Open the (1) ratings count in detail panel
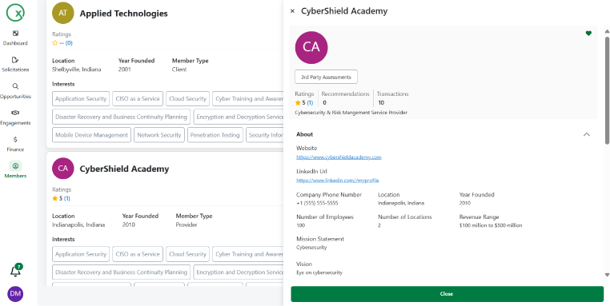 pos(310,103)
